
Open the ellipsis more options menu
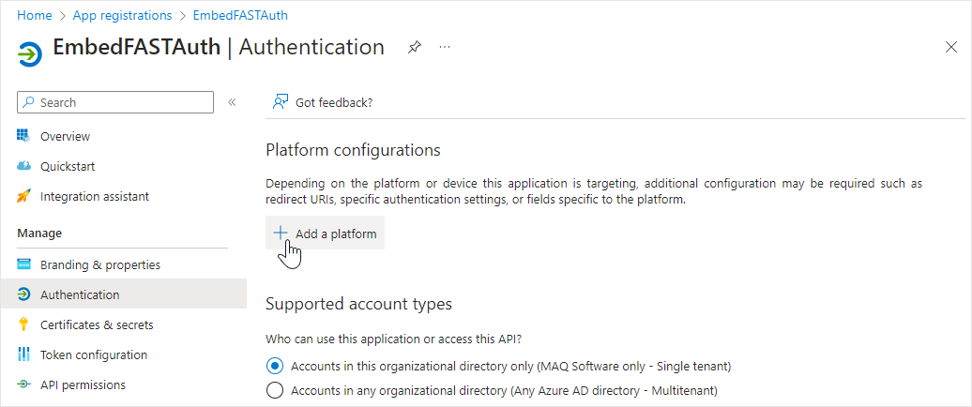pos(445,47)
